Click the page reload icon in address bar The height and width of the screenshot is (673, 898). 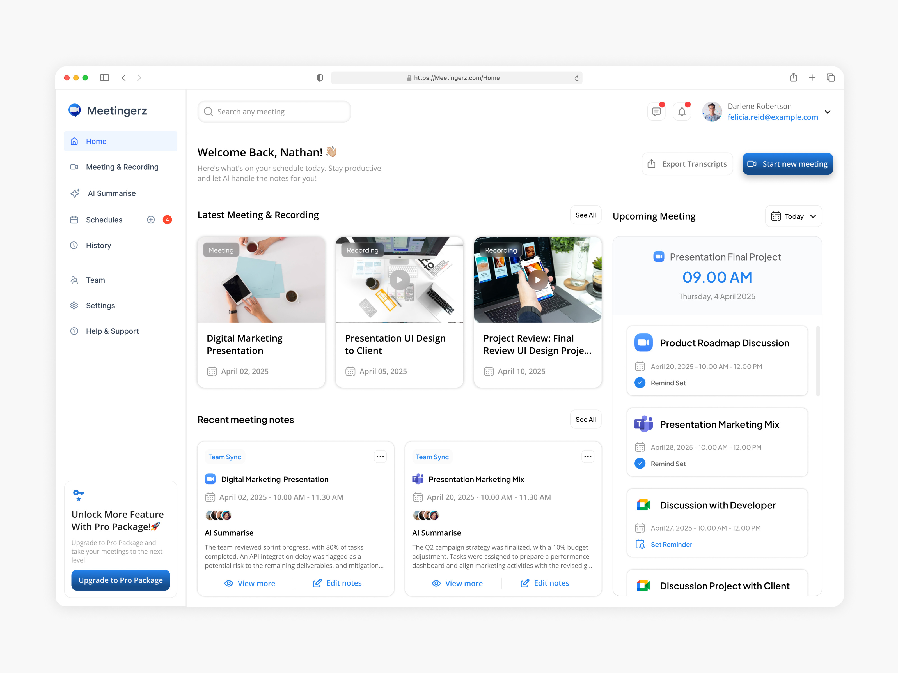[576, 78]
